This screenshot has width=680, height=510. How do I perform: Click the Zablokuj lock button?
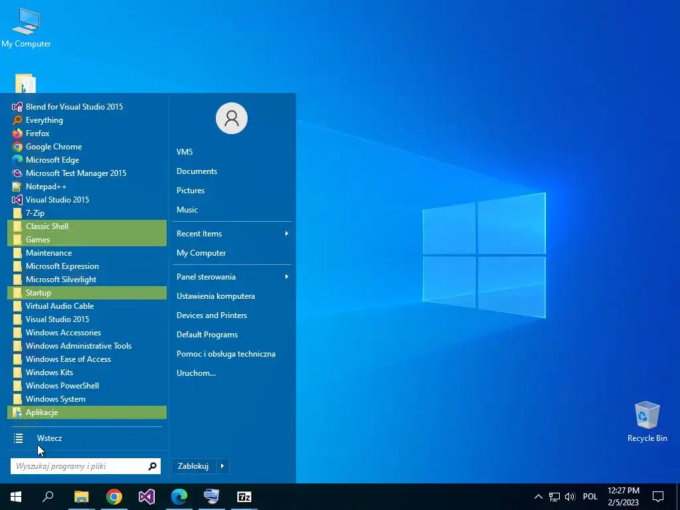[x=193, y=466]
